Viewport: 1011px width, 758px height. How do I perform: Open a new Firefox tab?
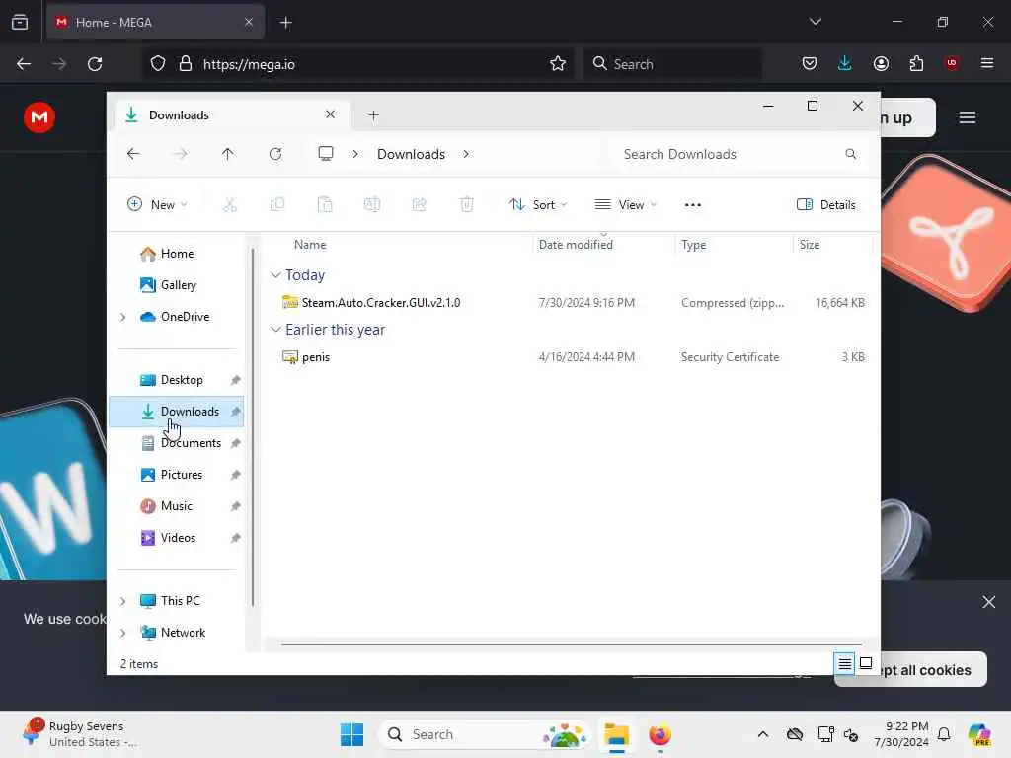tap(285, 22)
